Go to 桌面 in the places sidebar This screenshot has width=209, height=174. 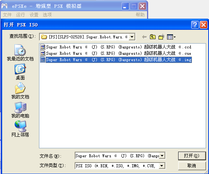tap(20, 72)
